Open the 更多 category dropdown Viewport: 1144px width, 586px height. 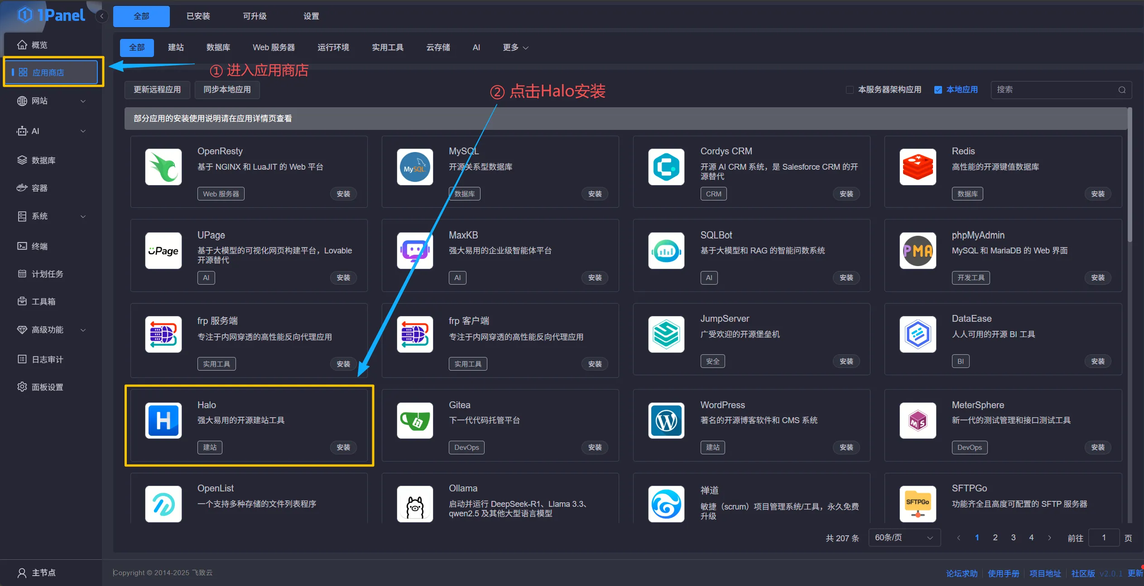[515, 48]
